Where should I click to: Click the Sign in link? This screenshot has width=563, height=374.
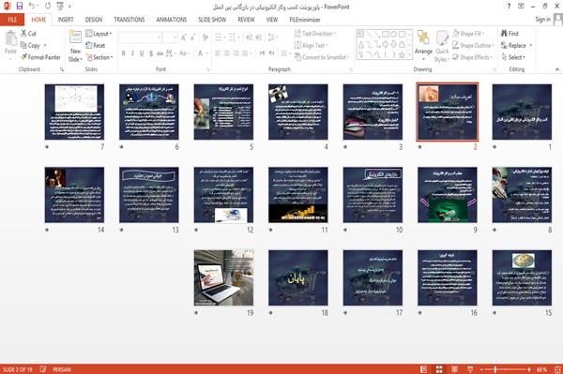click(x=542, y=20)
